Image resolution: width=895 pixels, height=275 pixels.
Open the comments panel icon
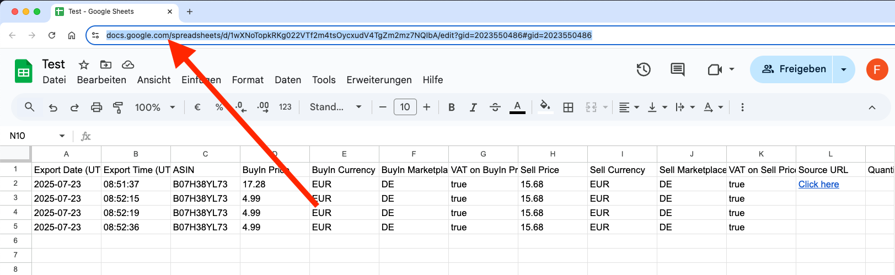[x=678, y=69]
